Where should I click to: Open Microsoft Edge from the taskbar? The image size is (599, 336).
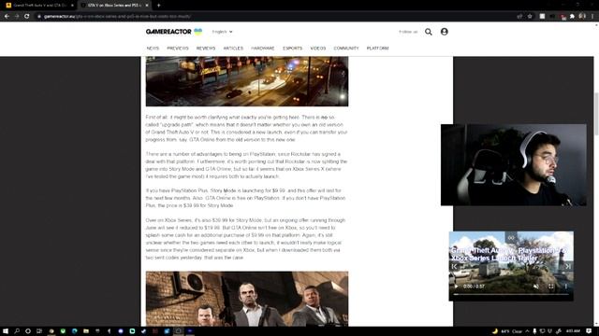(75, 331)
